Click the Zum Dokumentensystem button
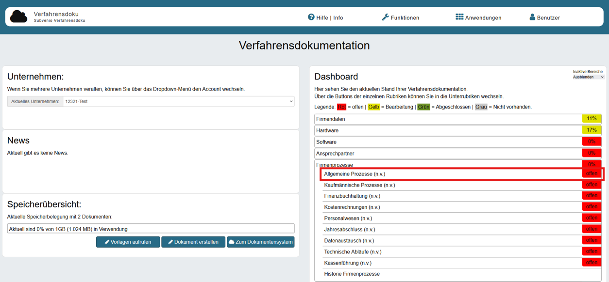609x282 pixels. click(x=260, y=242)
